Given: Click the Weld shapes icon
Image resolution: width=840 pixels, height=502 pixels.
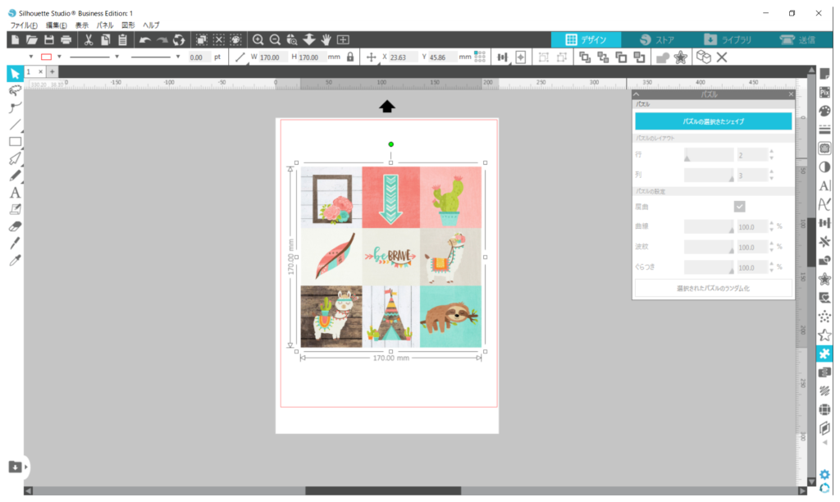Looking at the screenshot, I should tap(663, 57).
